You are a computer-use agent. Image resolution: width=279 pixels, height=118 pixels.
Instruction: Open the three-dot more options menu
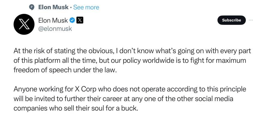pyautogui.click(x=251, y=20)
